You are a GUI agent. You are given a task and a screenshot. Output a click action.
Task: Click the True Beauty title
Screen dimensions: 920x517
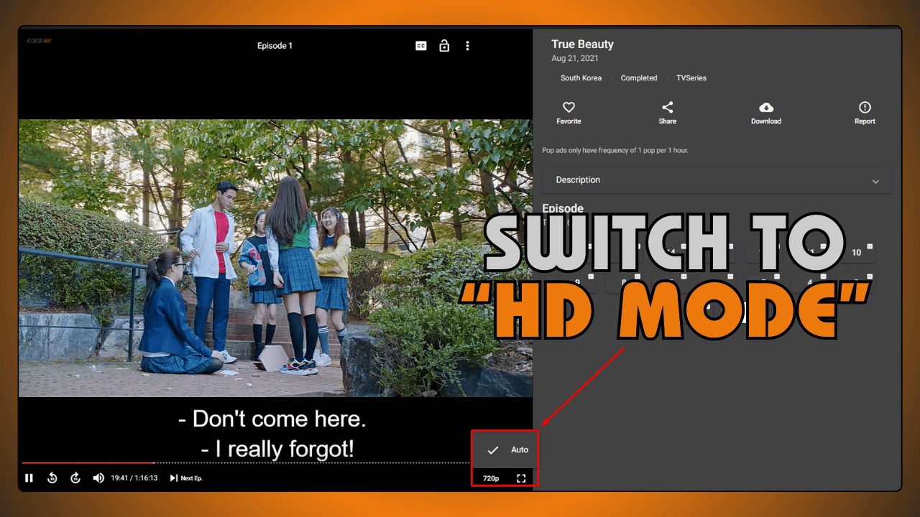582,45
